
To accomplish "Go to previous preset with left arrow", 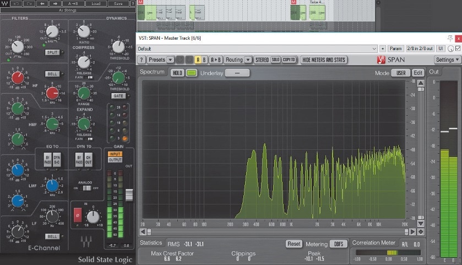I will tap(42, 3).
